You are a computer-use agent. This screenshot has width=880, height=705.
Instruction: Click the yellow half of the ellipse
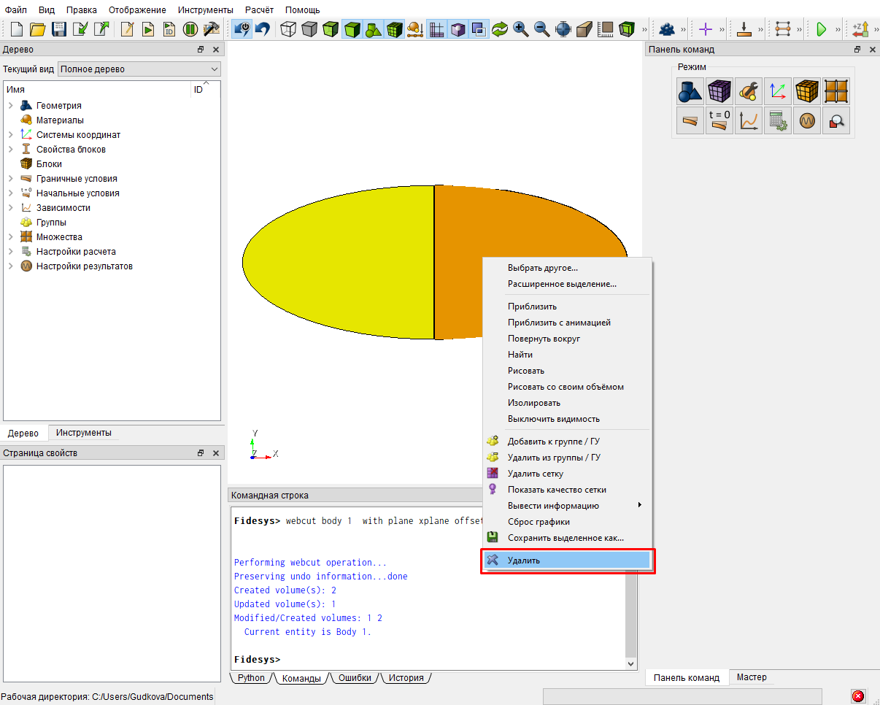click(x=338, y=262)
